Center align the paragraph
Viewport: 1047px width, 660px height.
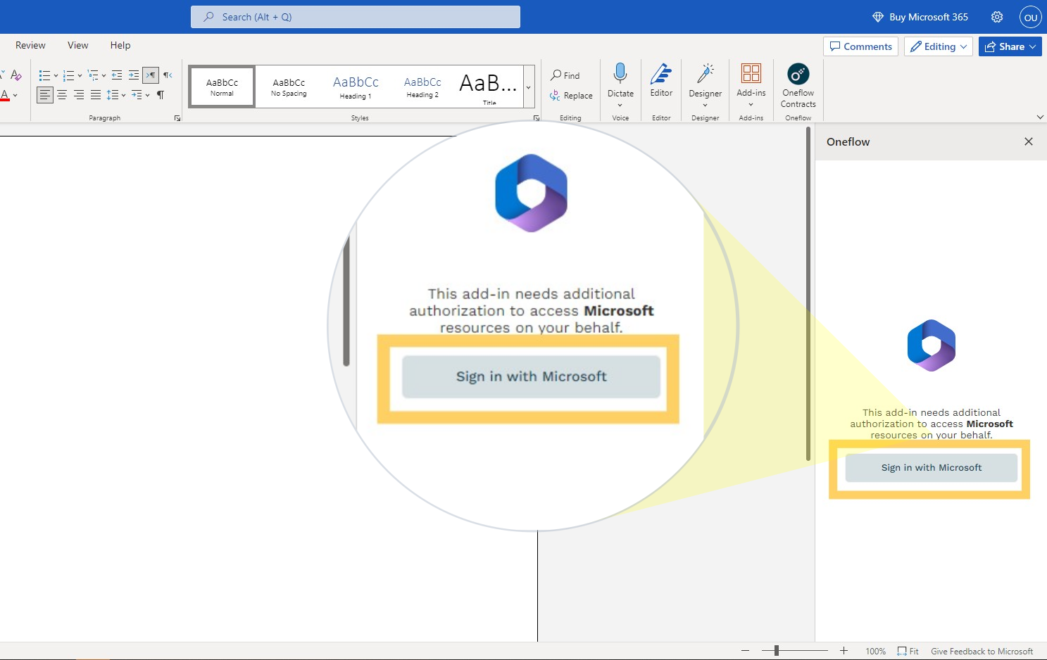coord(62,95)
